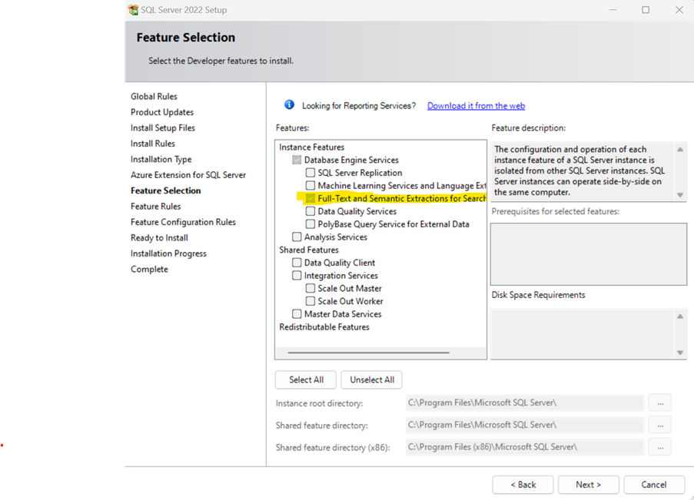Open the Download it from the web link
Viewport: 694px width, 500px height.
click(x=476, y=106)
